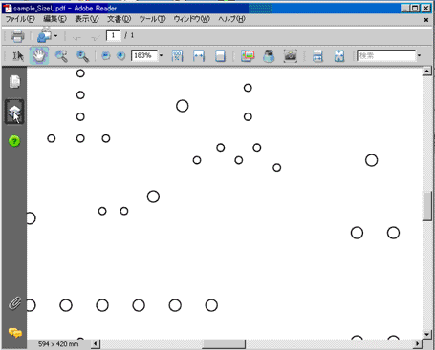This screenshot has height=350, width=435.
Task: Expand the zoom percentage dropdown
Action: pyautogui.click(x=161, y=56)
